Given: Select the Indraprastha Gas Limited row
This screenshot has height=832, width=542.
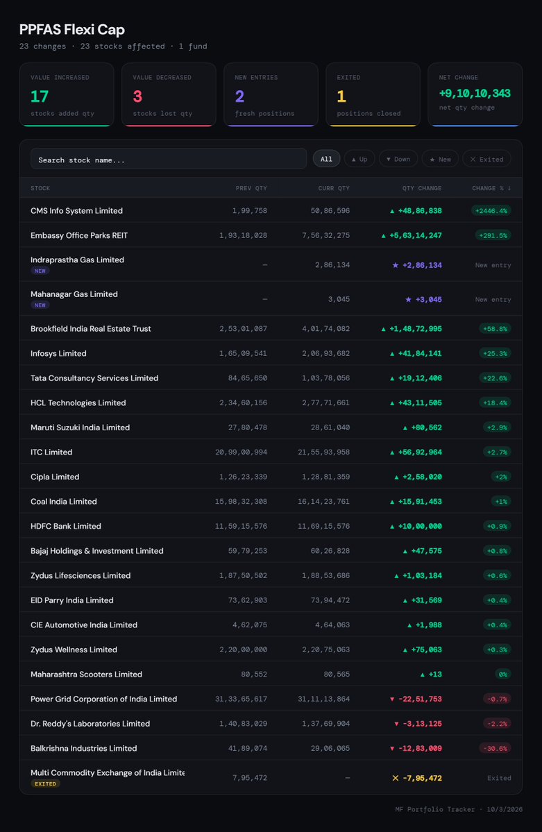Looking at the screenshot, I should coord(271,264).
